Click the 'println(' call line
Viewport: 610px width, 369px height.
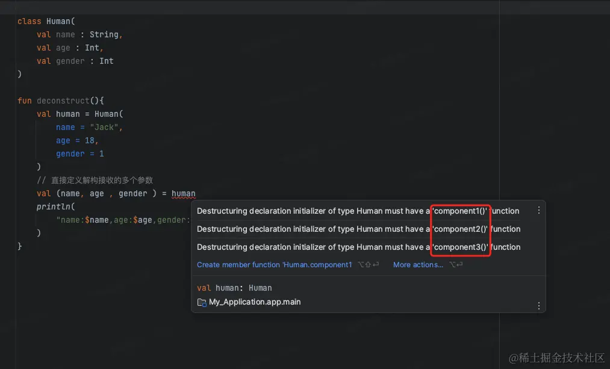[55, 207]
